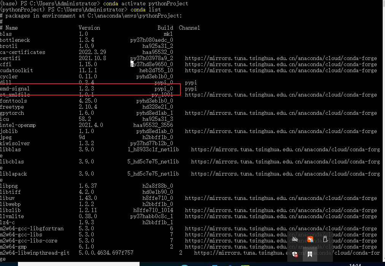Click the grayed OneDrive cloud icon
Image resolution: width=385 pixels, height=266 pixels.
tap(295, 239)
